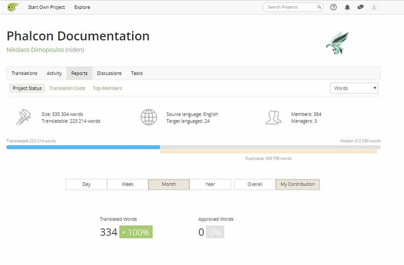Select Project Status sub-tab
This screenshot has width=404, height=265.
(27, 88)
